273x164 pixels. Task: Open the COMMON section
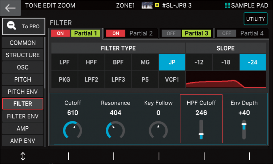[x=23, y=43]
